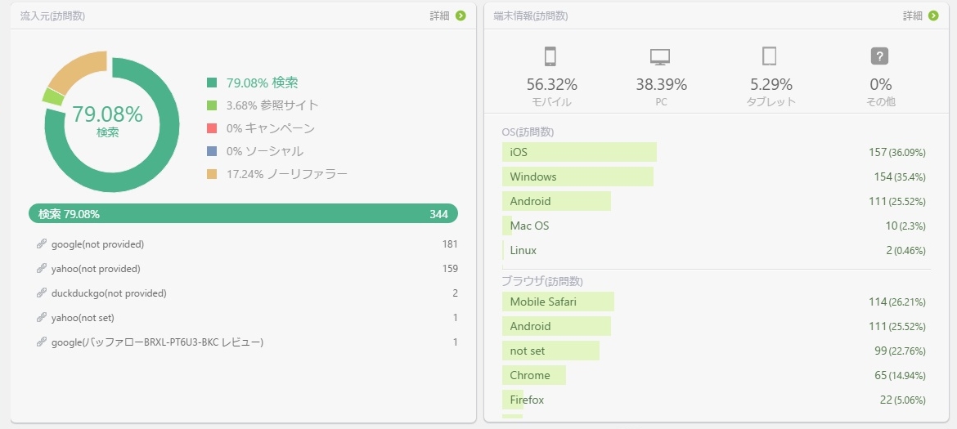957x429 pixels.
Task: Click link icon beside google(not provided)
Action: [42, 244]
